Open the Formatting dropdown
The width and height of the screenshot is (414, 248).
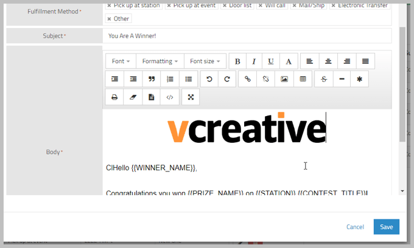click(x=160, y=61)
